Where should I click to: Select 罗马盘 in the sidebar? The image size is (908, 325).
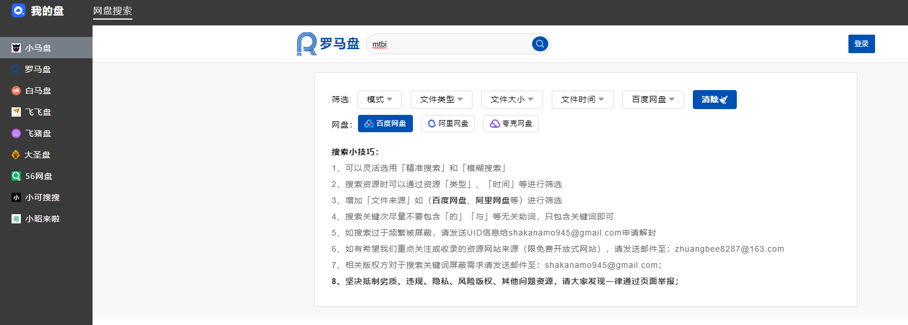pos(46,69)
